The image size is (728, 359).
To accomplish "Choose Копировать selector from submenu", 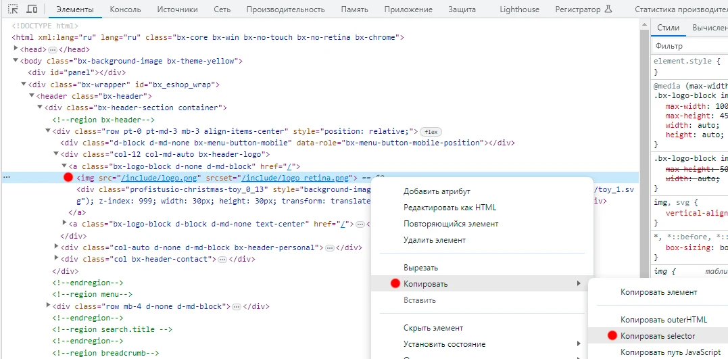I will (658, 336).
